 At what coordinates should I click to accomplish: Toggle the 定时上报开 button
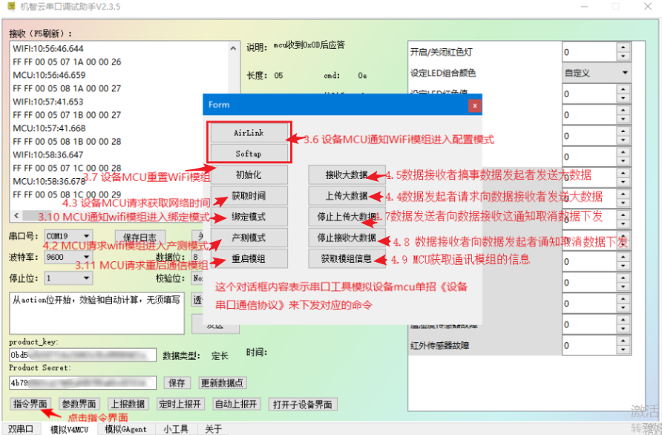tap(180, 405)
